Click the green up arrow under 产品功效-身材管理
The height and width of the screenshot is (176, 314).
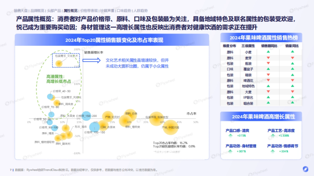click(x=230, y=151)
